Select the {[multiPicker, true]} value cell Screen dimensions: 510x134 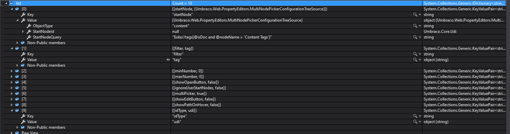(x=296, y=94)
